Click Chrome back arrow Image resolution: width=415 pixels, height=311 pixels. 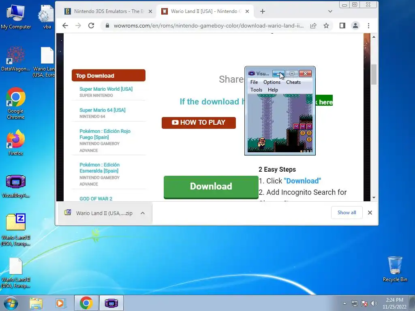point(65,26)
